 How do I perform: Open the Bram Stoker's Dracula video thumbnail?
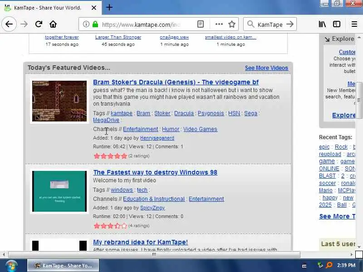click(x=59, y=101)
